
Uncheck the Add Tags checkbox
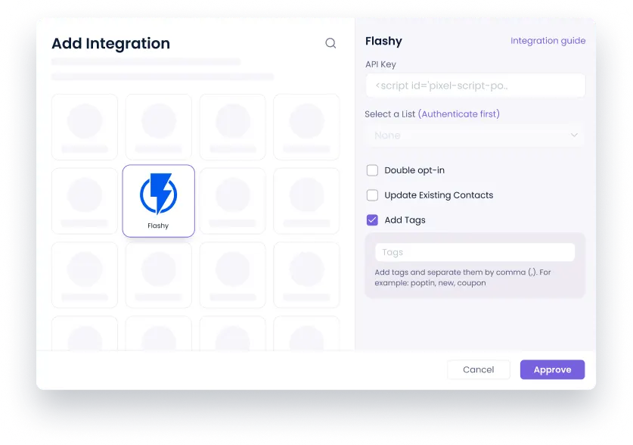click(372, 220)
